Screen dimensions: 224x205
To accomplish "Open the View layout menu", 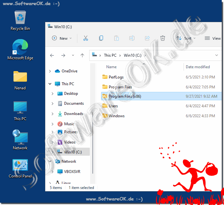I will coord(212,38).
